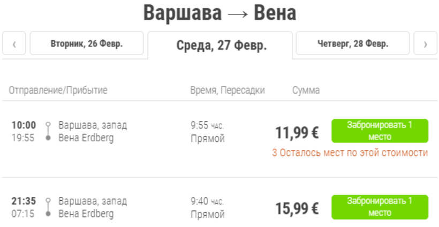
Task: Book one seat for 11,99 € trip
Action: [x=380, y=131]
